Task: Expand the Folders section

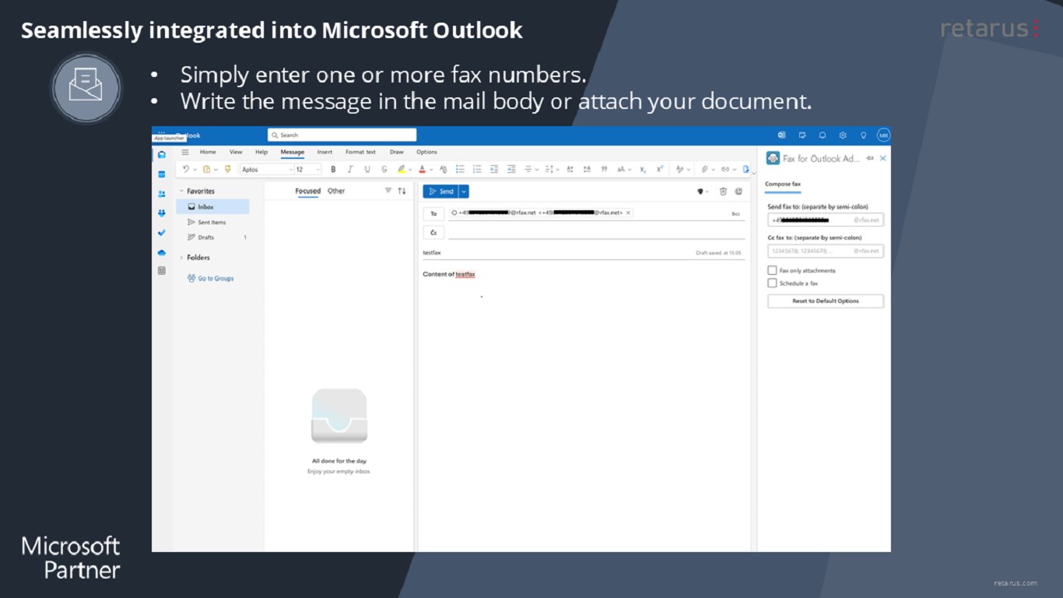Action: click(181, 257)
